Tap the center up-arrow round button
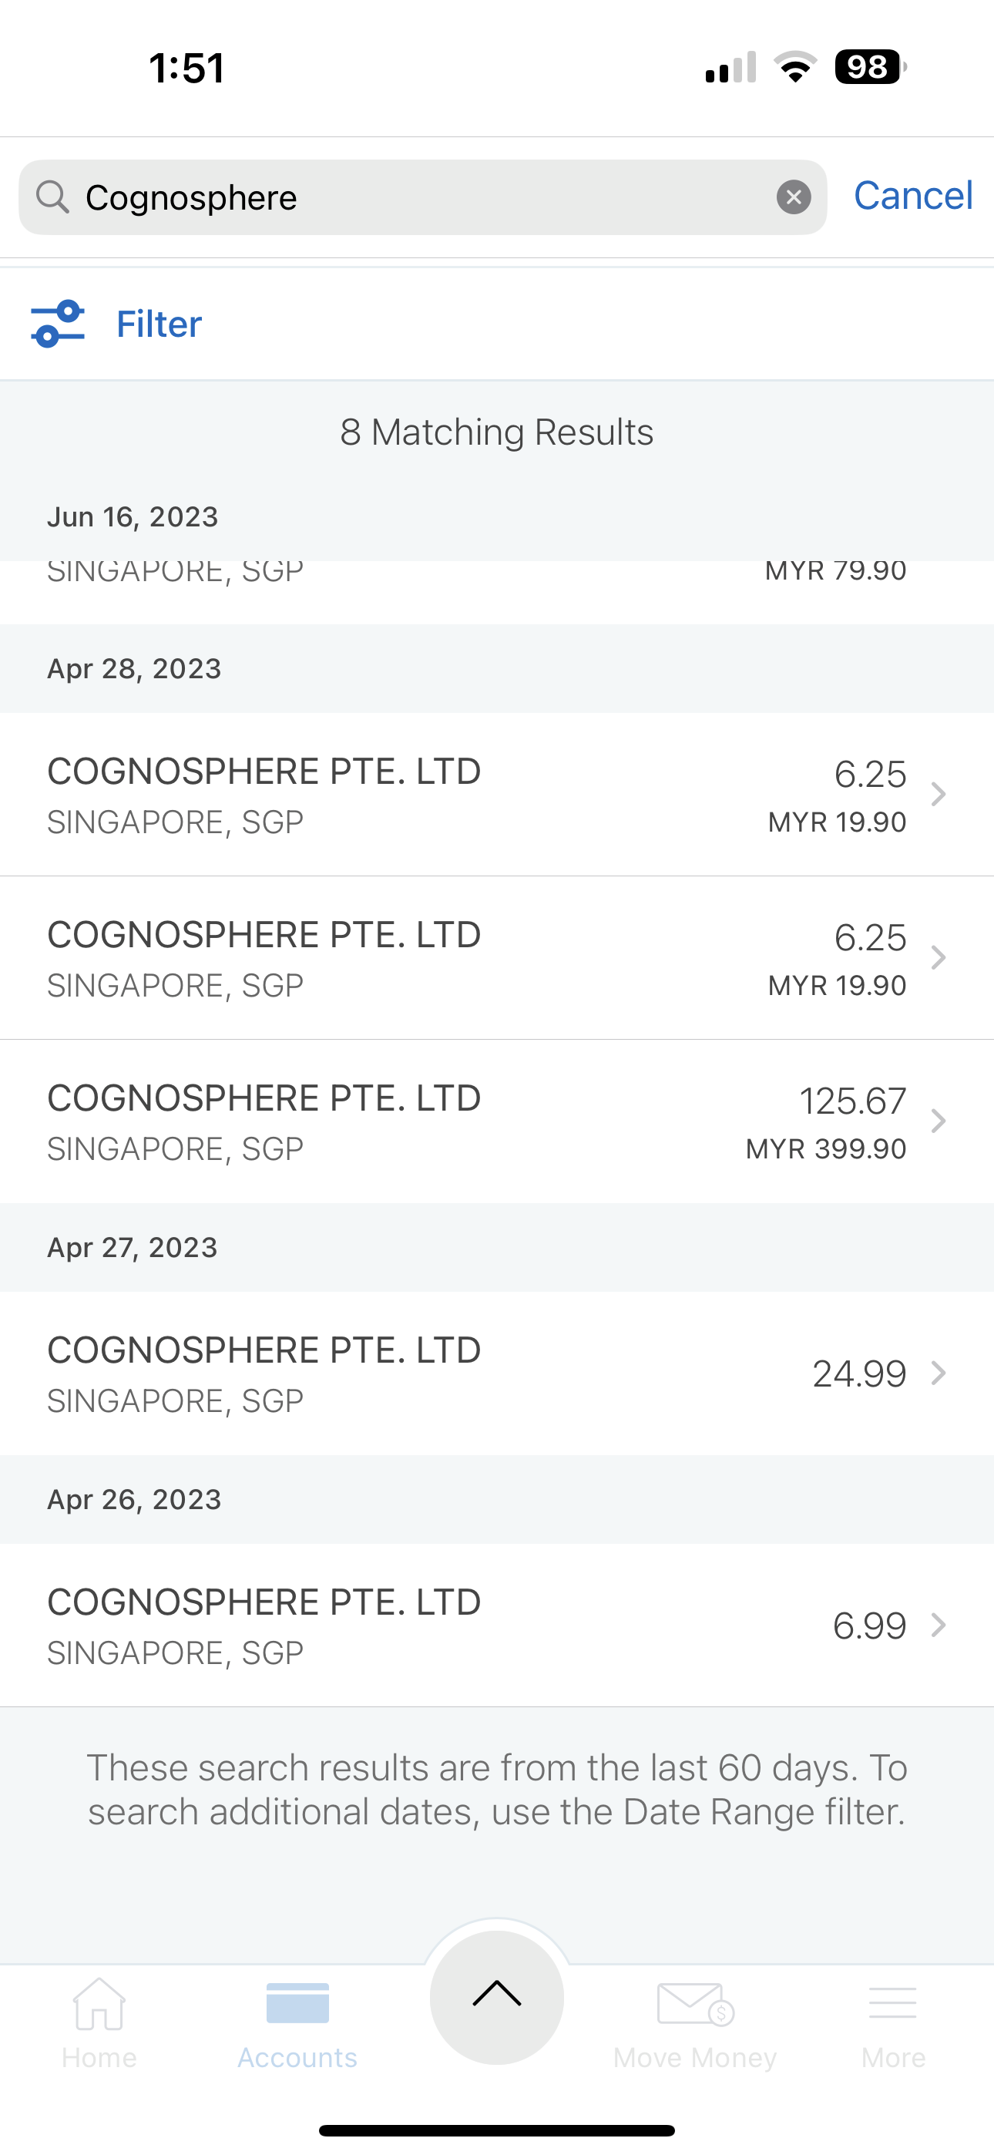The image size is (994, 2155). [497, 1996]
